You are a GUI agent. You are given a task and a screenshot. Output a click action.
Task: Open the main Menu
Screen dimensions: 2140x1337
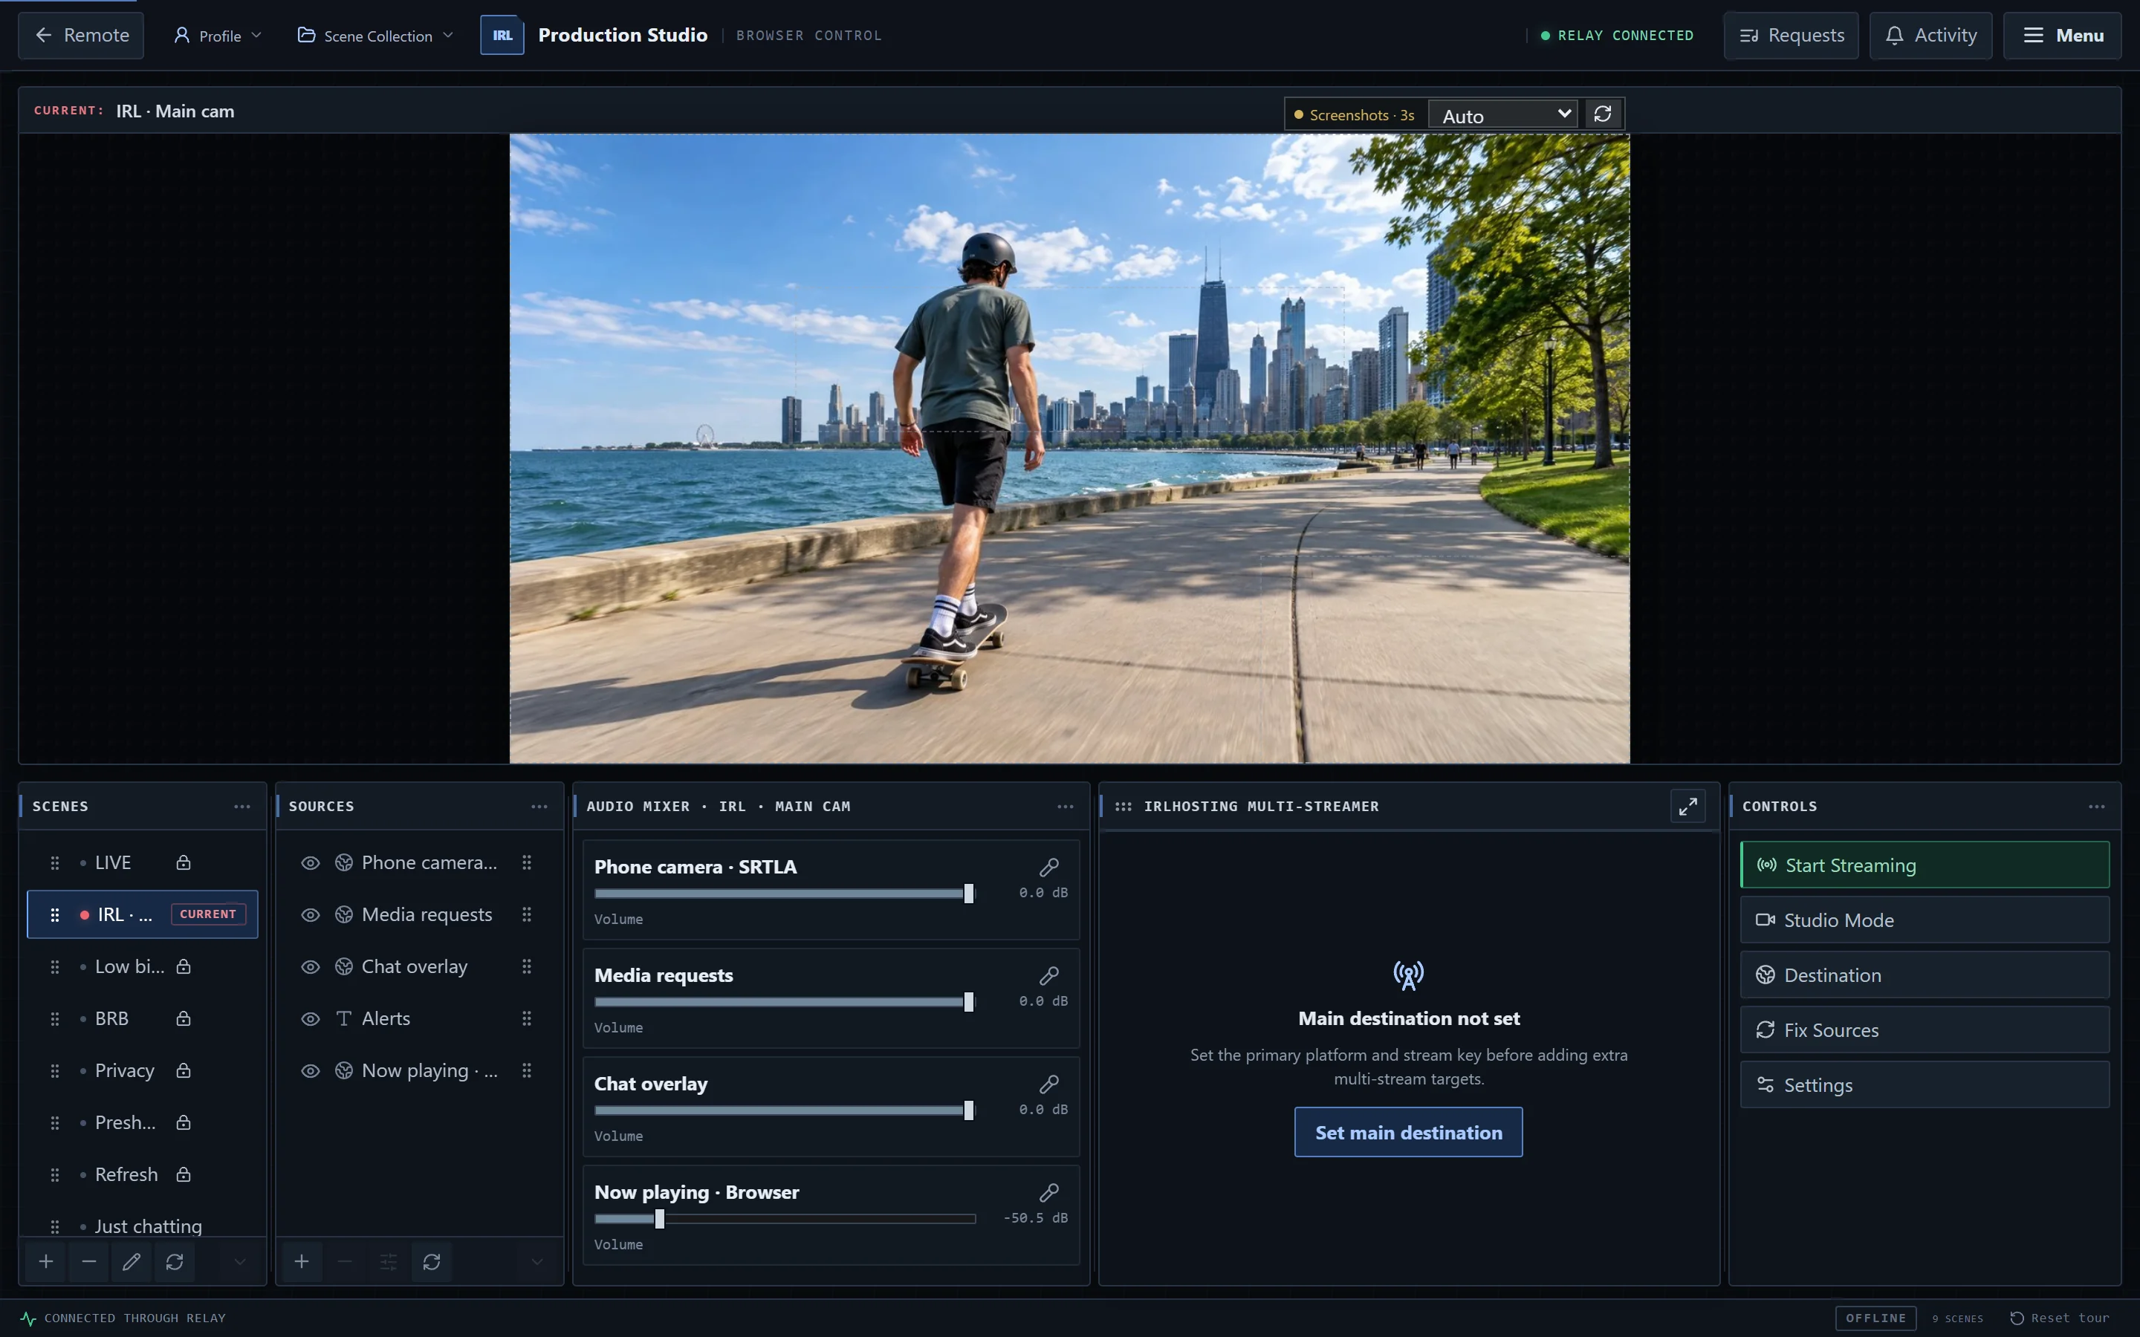pyautogui.click(x=2062, y=36)
